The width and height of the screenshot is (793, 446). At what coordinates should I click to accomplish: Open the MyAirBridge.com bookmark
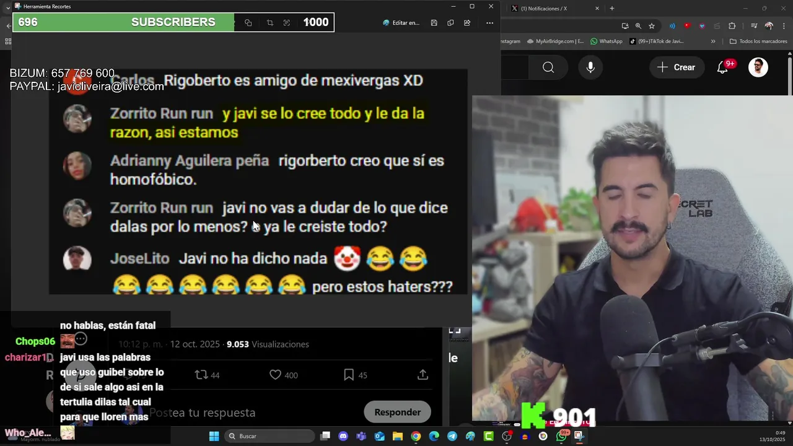coord(555,42)
